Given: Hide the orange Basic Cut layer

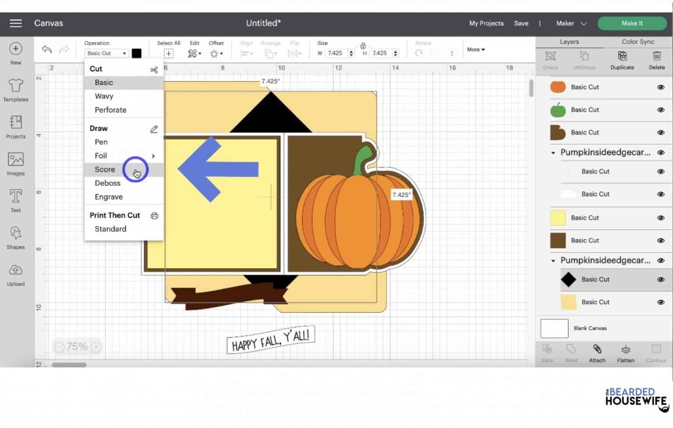Looking at the screenshot, I should pyautogui.click(x=661, y=87).
